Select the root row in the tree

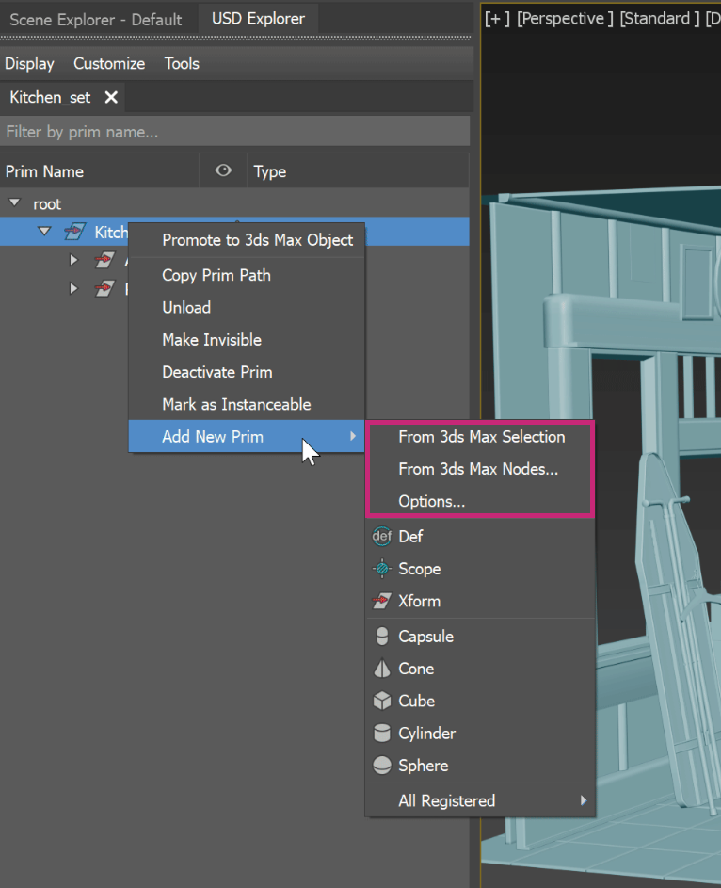tap(235, 203)
